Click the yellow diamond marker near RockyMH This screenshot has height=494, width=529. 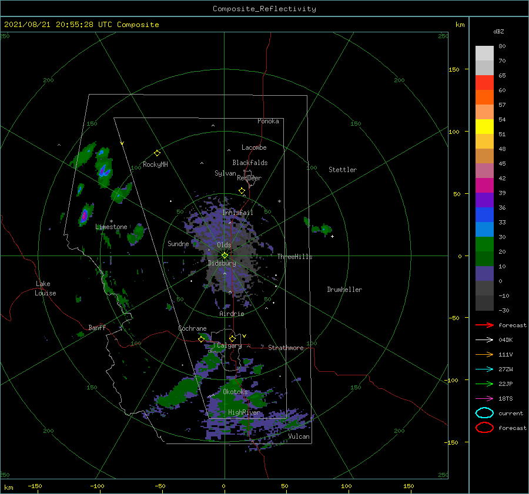click(157, 153)
